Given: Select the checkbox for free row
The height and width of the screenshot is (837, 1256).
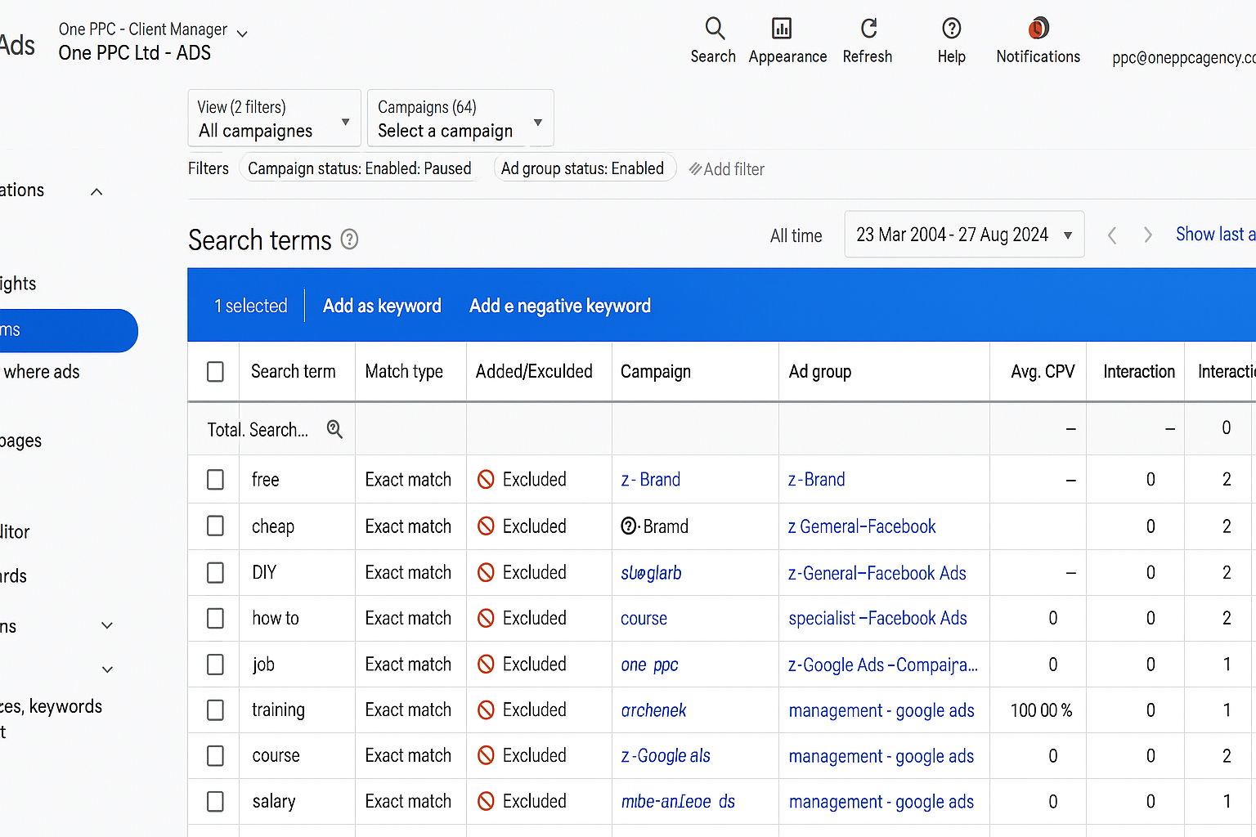Looking at the screenshot, I should 215,480.
